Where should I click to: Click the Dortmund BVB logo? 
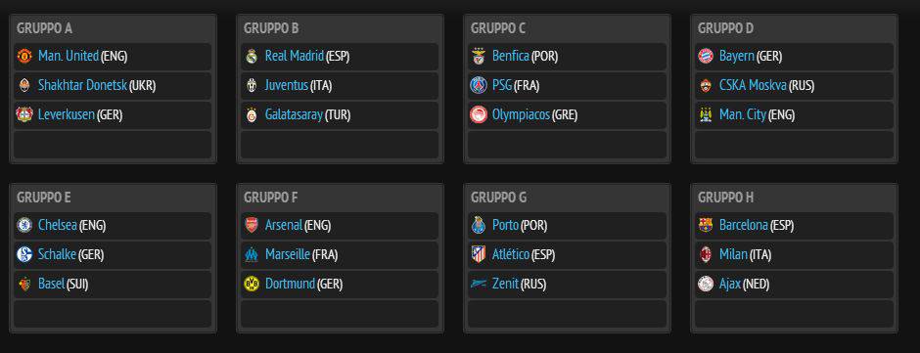(252, 284)
